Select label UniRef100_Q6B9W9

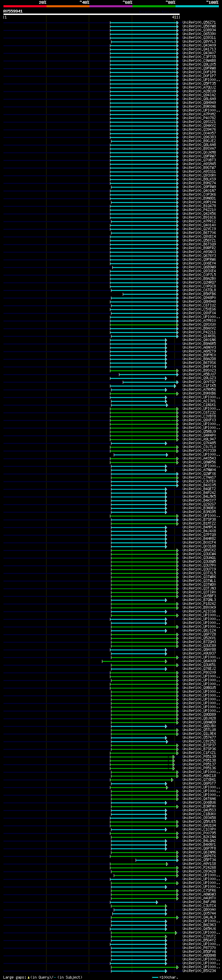(x=199, y=267)
